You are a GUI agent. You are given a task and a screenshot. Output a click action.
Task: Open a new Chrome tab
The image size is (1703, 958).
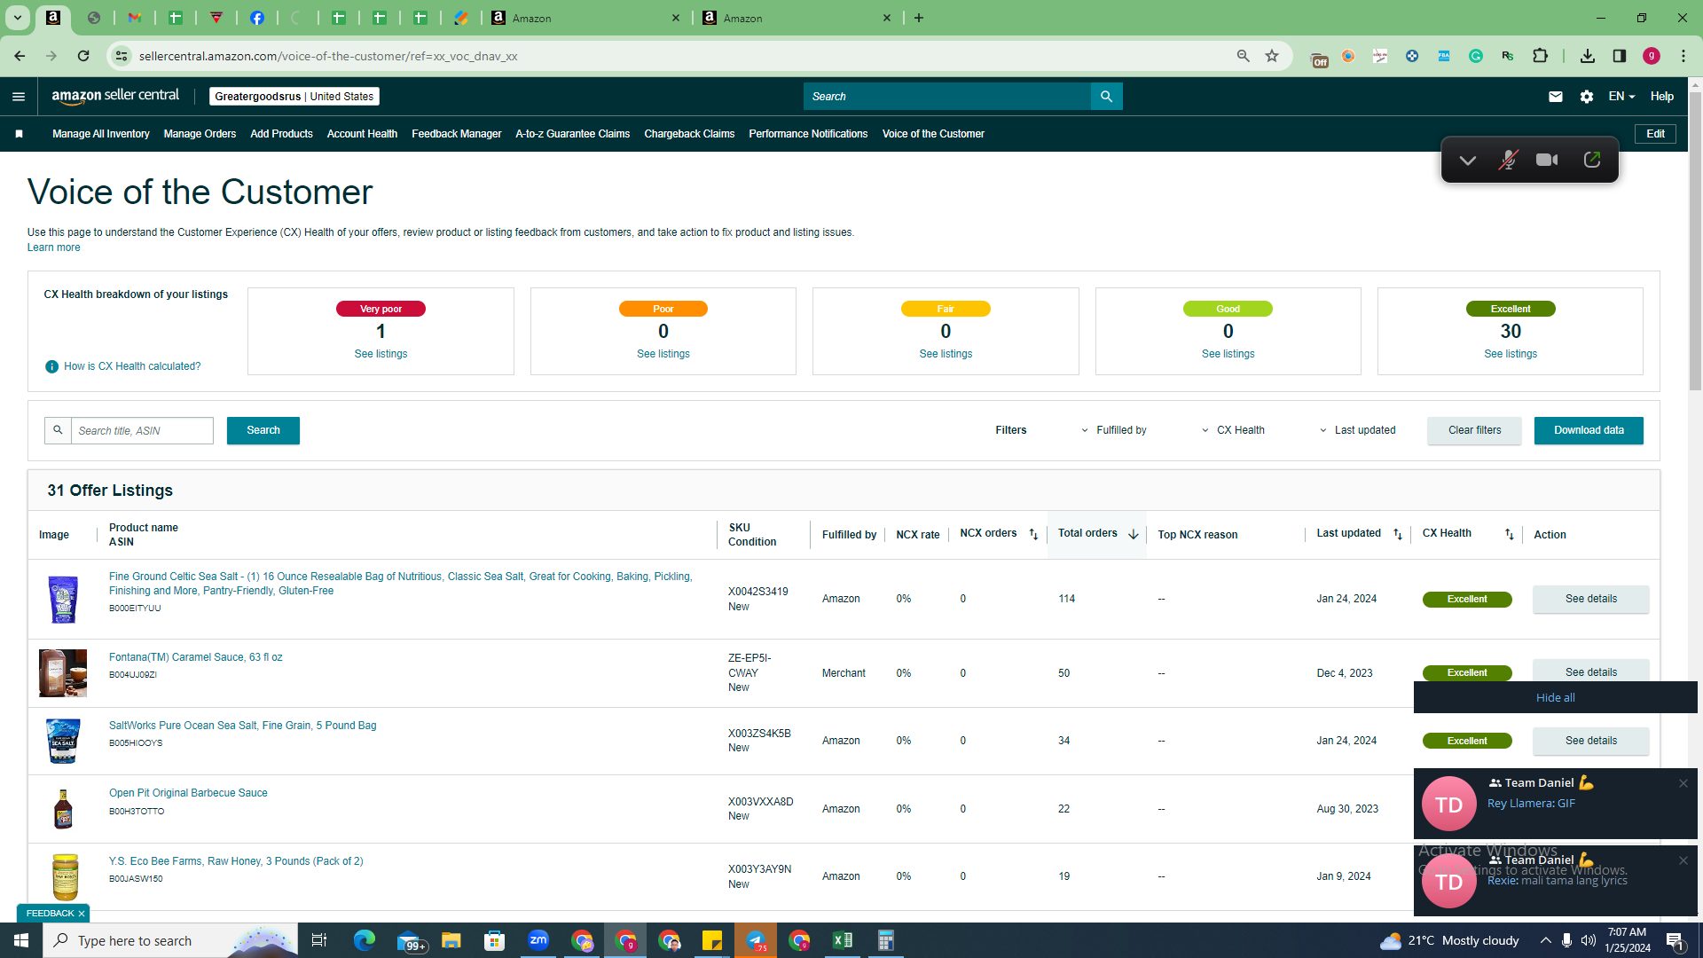pyautogui.click(x=919, y=18)
